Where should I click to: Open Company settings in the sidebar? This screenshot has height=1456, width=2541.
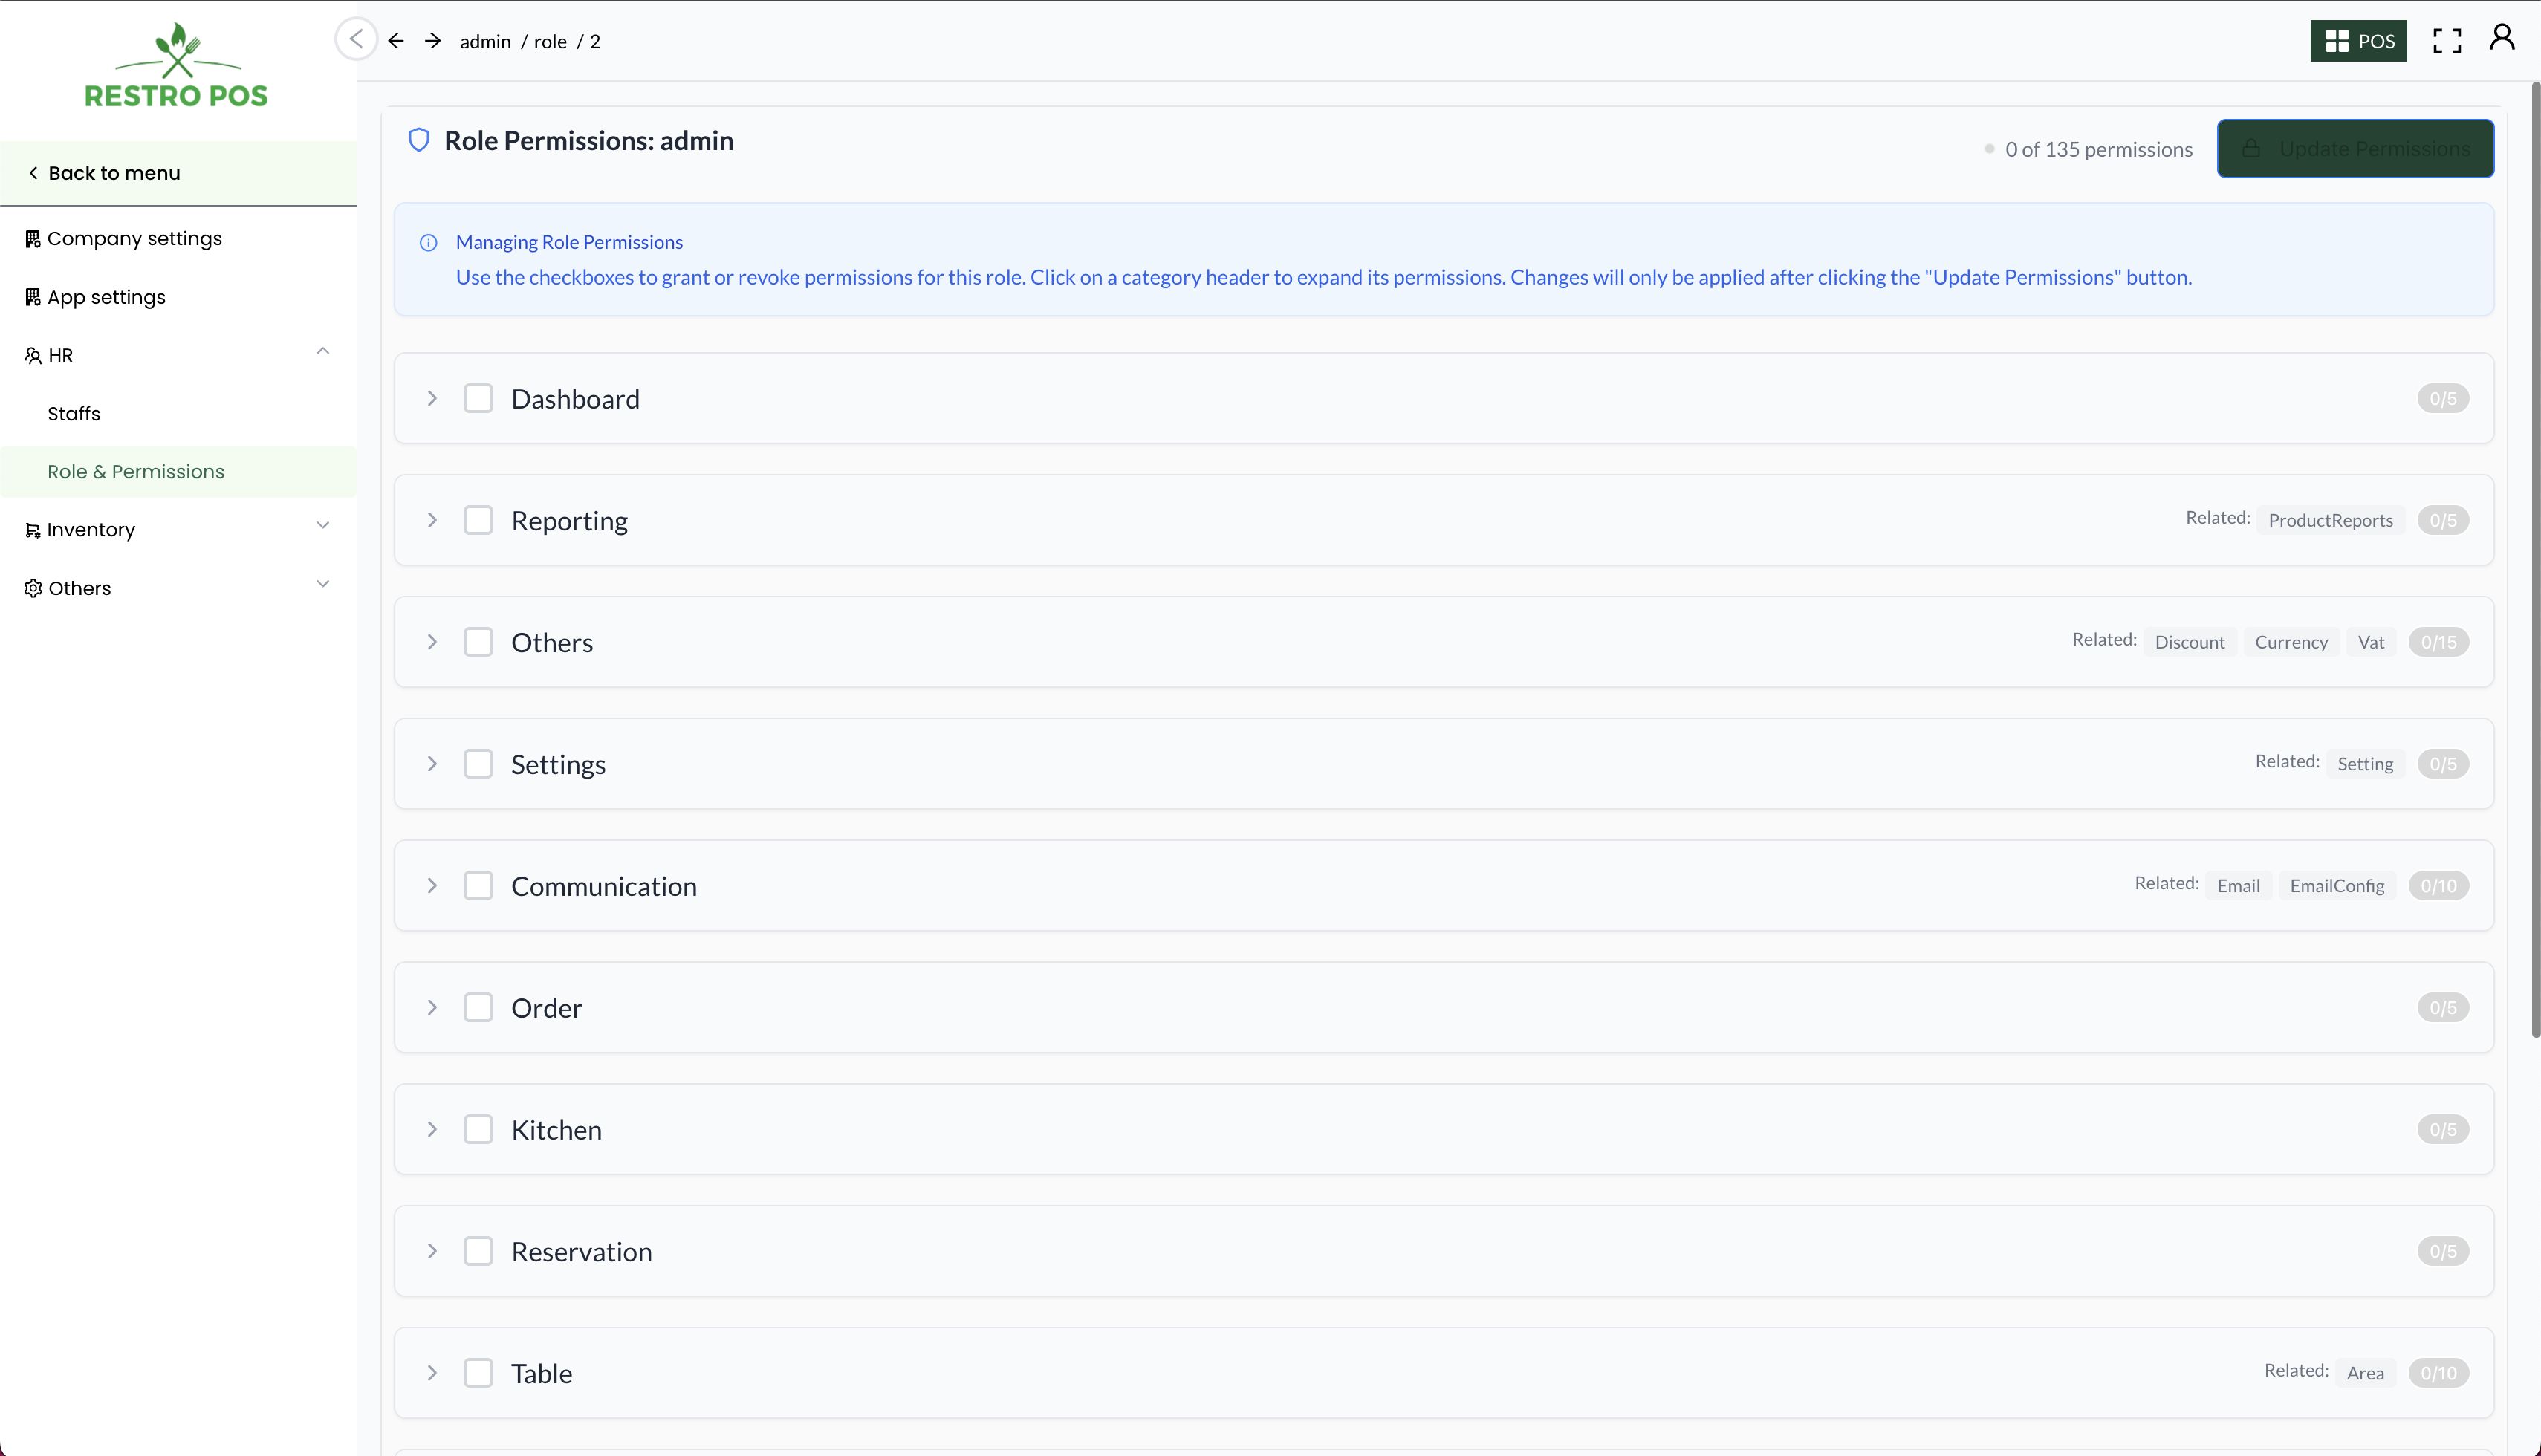point(134,238)
